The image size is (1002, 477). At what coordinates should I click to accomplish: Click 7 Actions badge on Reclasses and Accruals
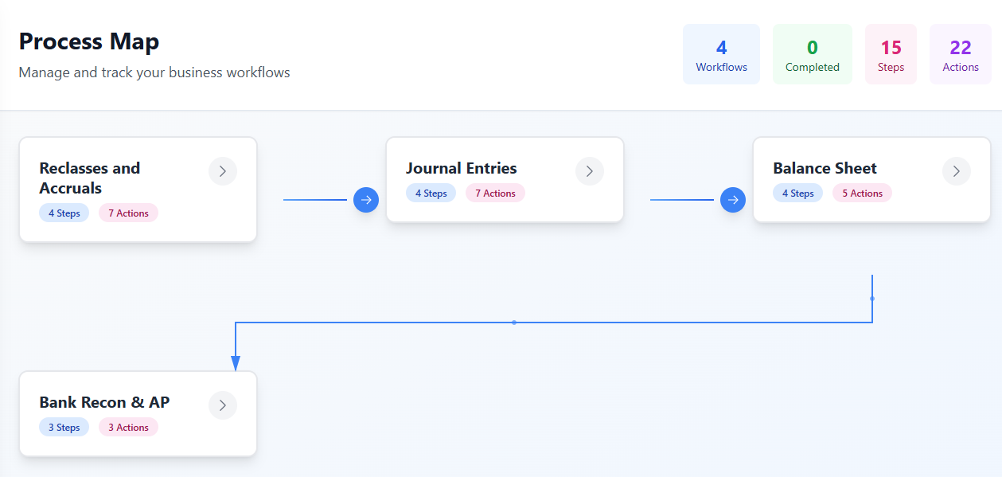[x=128, y=213]
